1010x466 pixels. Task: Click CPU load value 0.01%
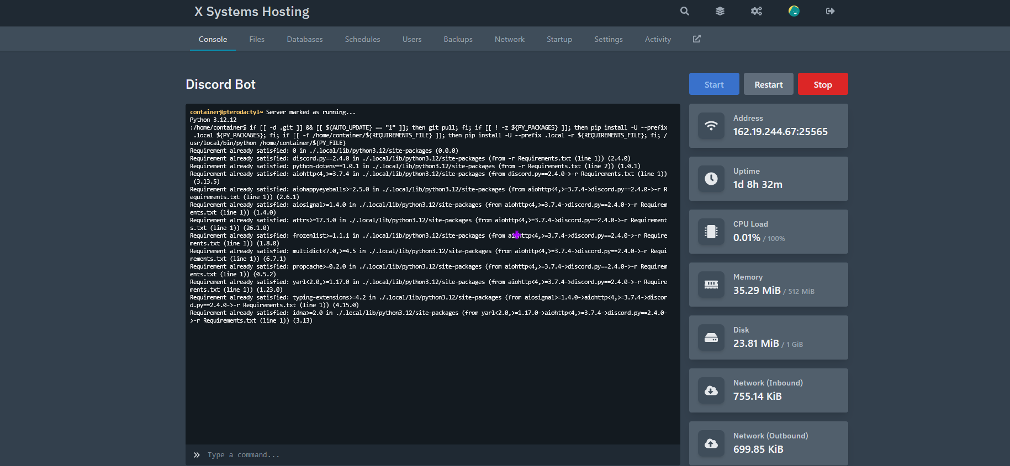coord(747,238)
